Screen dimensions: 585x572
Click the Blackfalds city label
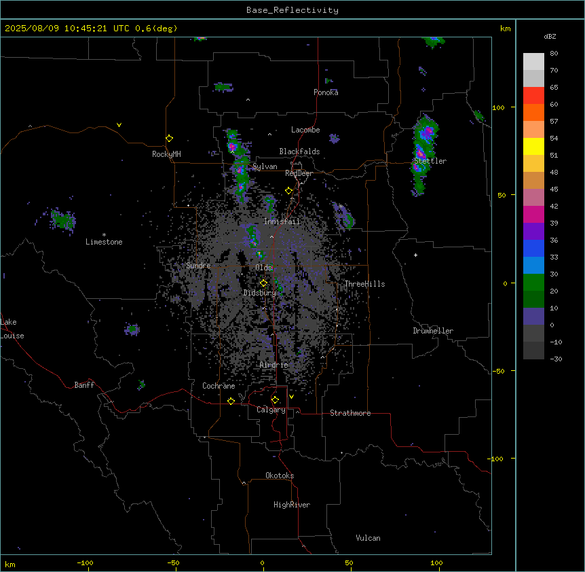point(299,151)
